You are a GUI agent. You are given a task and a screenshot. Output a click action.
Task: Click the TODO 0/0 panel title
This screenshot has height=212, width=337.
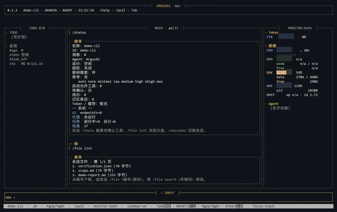(x=37, y=28)
